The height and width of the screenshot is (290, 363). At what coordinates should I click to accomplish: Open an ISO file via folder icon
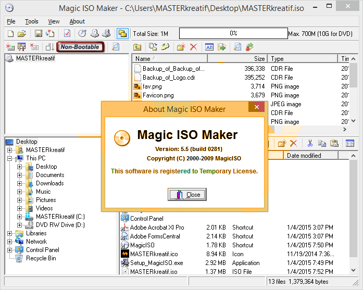(22, 34)
